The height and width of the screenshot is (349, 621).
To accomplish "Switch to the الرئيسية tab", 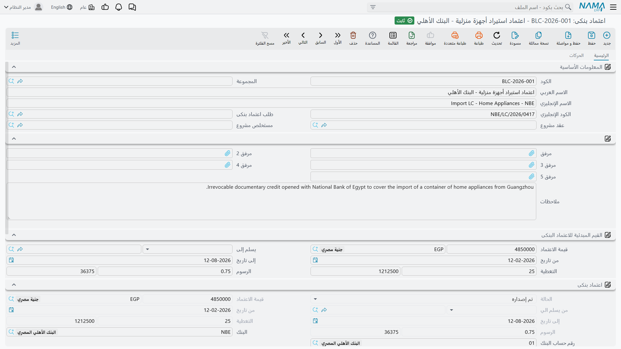I will pos(601,56).
